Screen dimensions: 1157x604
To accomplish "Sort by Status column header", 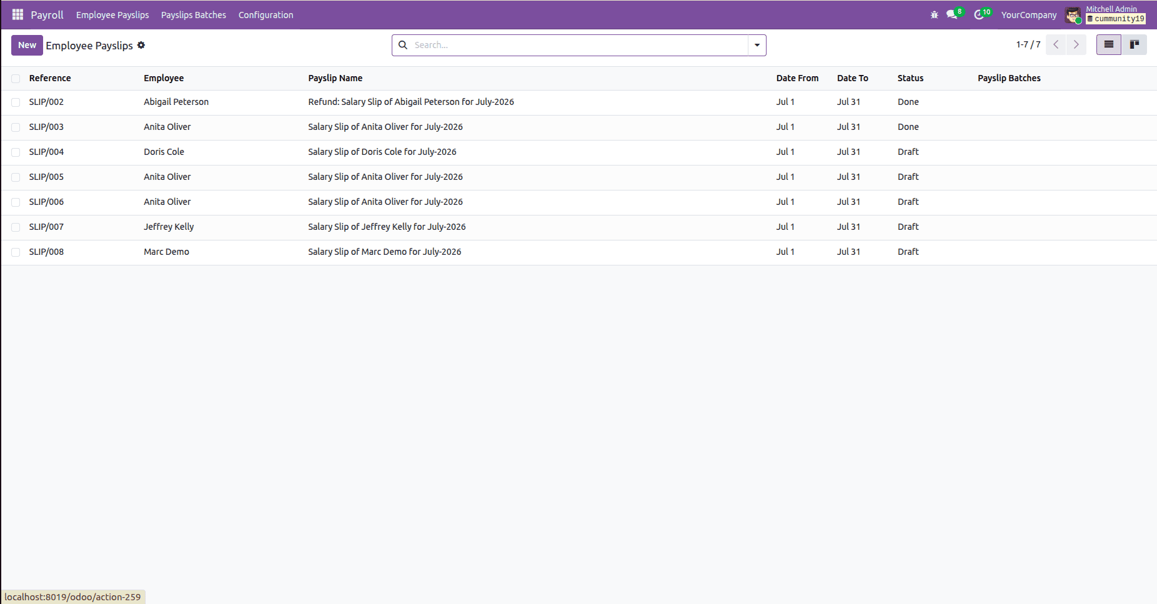I will click(910, 78).
